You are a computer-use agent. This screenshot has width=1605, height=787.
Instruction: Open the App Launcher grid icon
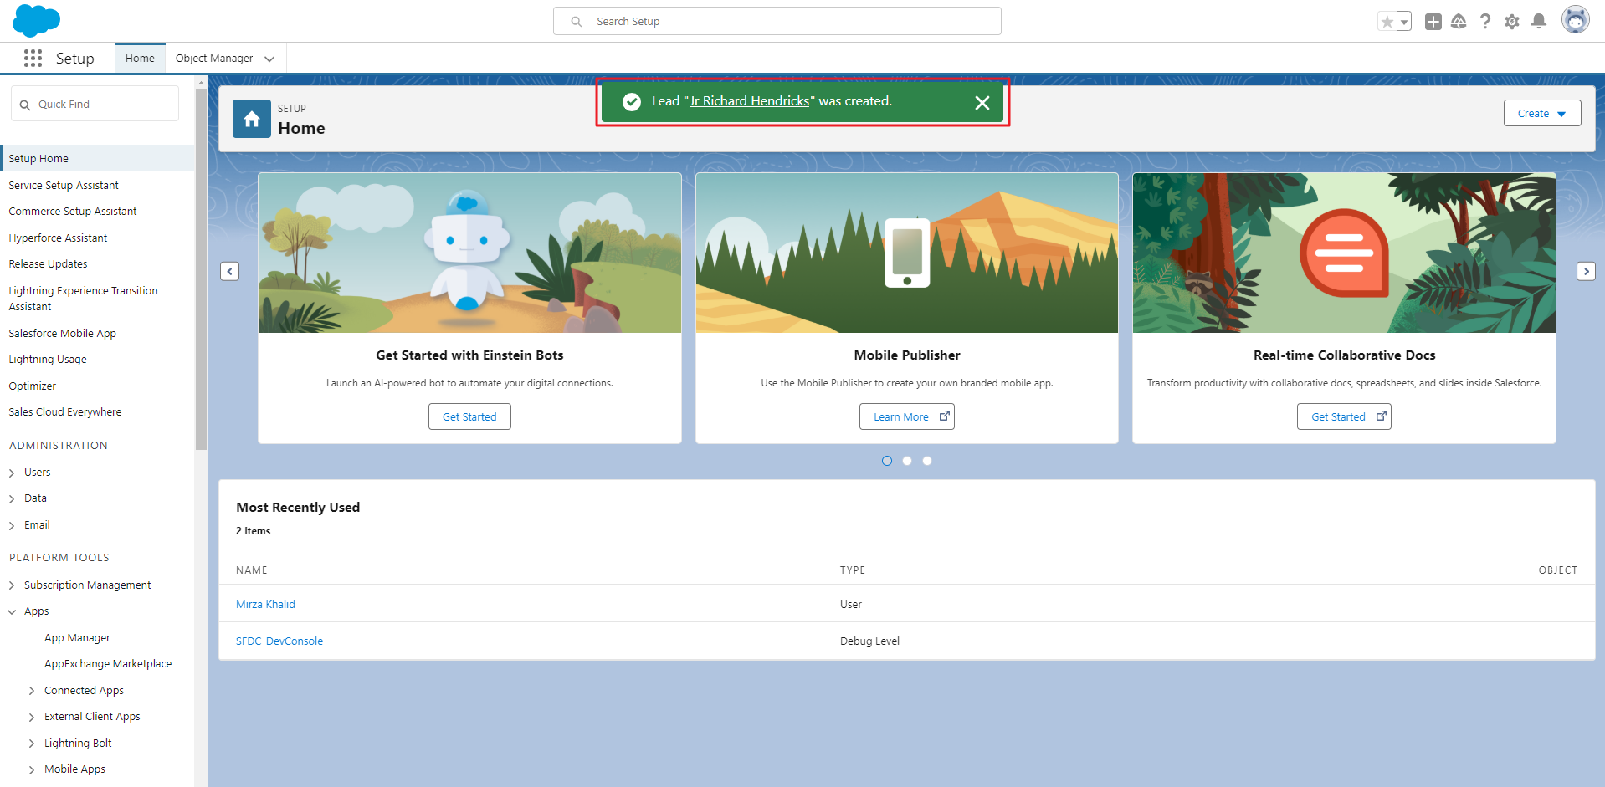(x=33, y=58)
